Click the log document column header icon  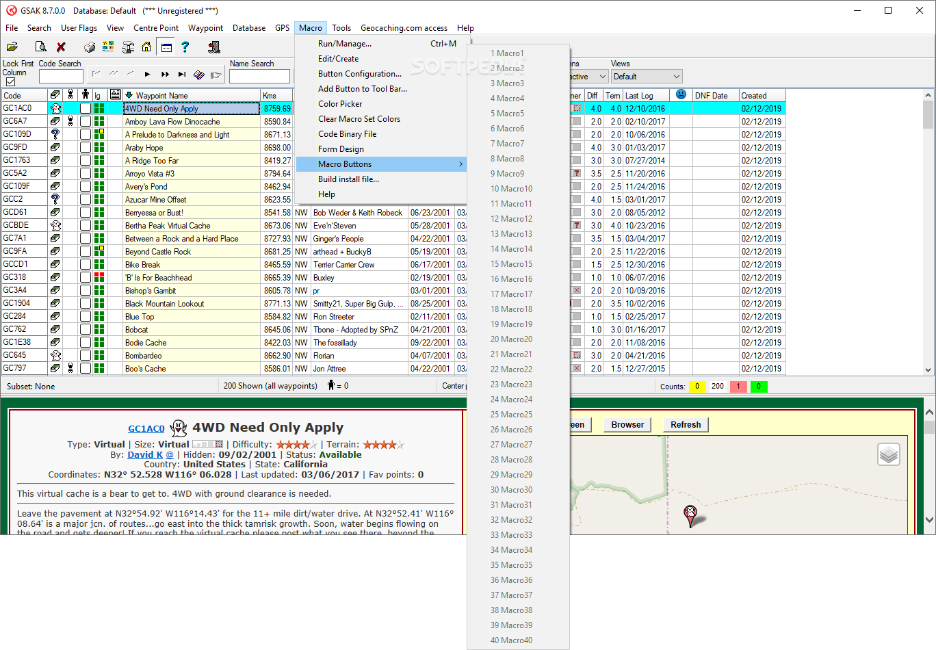[116, 94]
